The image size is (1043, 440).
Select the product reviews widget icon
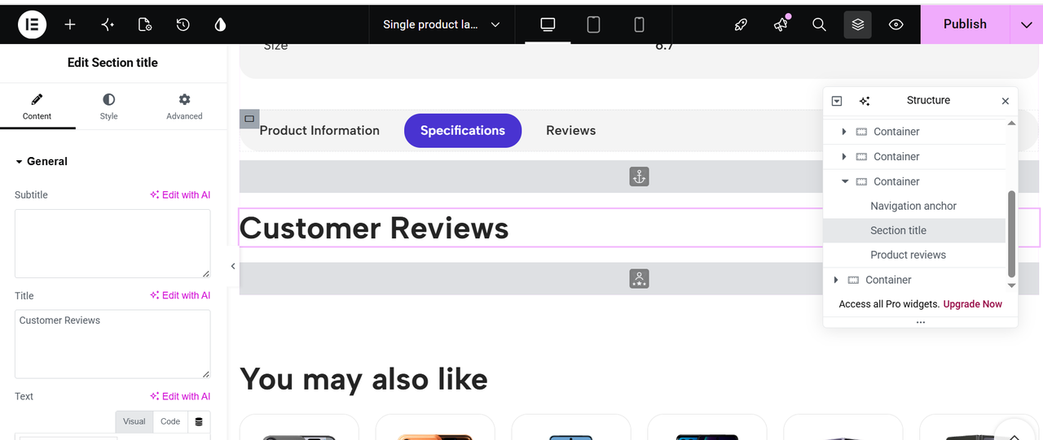click(639, 279)
